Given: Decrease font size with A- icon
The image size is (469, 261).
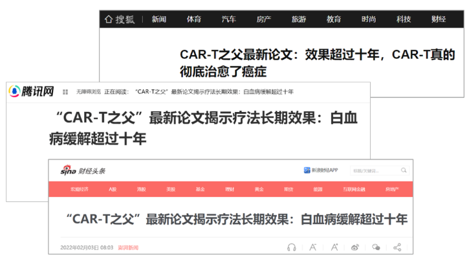Looking at the screenshot, I should [x=312, y=247].
